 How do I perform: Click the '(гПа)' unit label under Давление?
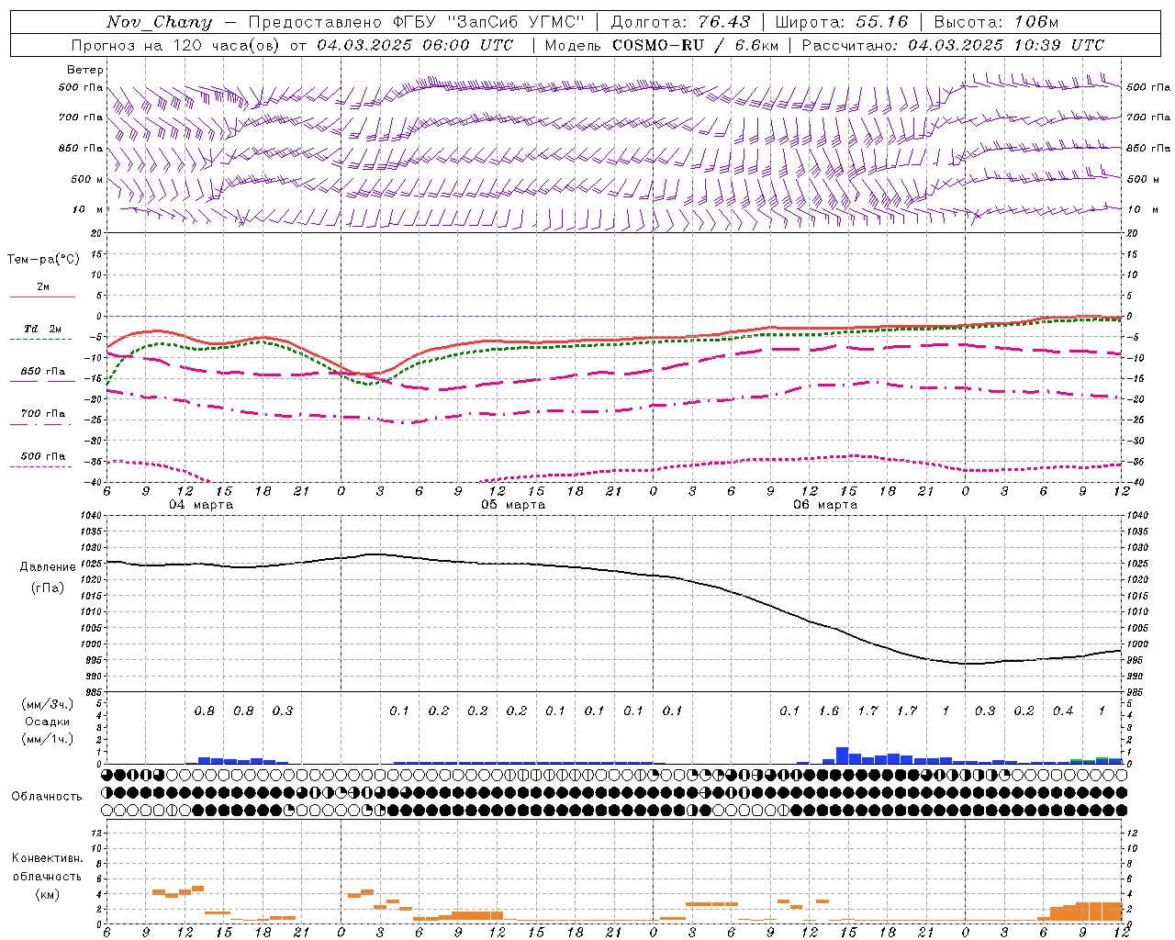coord(48,587)
